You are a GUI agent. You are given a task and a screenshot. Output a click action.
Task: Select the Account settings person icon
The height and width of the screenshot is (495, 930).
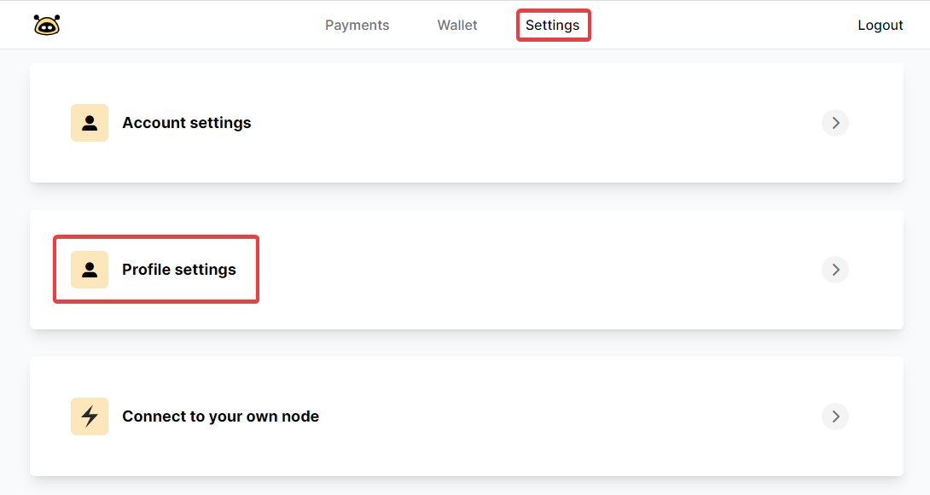pos(90,123)
